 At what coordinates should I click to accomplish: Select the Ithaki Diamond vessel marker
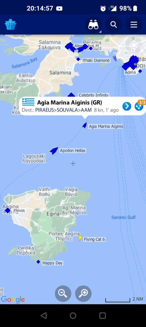(78, 59)
